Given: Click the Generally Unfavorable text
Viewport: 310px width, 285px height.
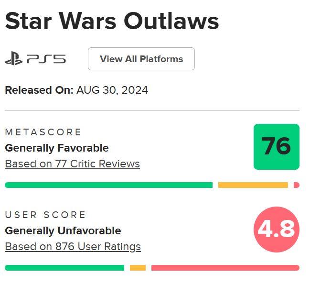Looking at the screenshot, I should pyautogui.click(x=63, y=231).
